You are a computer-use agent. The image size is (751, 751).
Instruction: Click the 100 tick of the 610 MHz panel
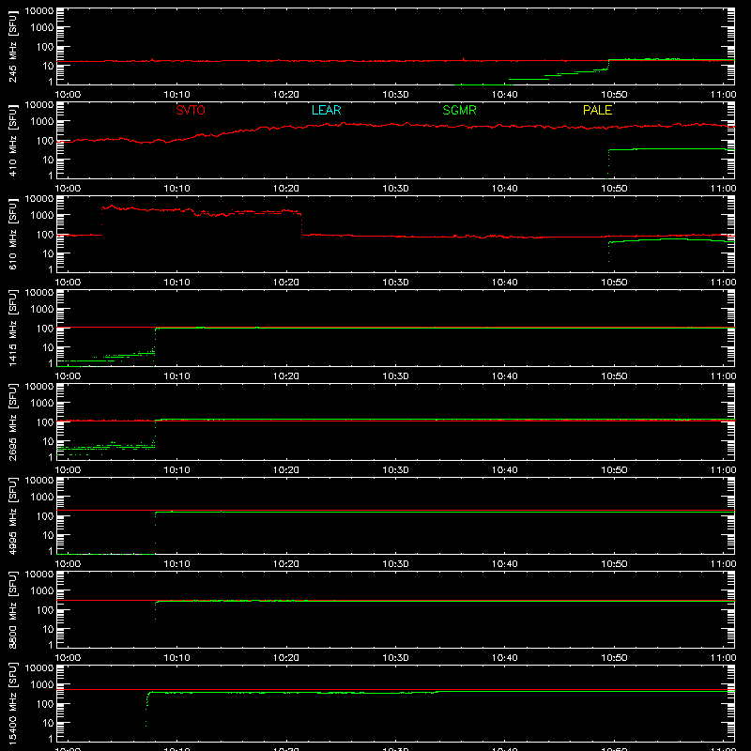click(44, 235)
